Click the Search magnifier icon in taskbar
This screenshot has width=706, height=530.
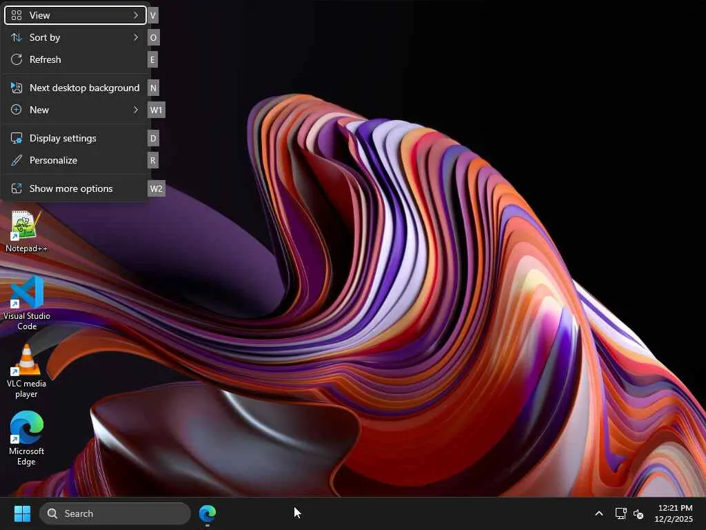tap(52, 513)
